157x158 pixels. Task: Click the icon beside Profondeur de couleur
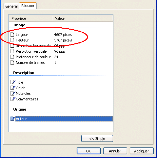pos(12,57)
